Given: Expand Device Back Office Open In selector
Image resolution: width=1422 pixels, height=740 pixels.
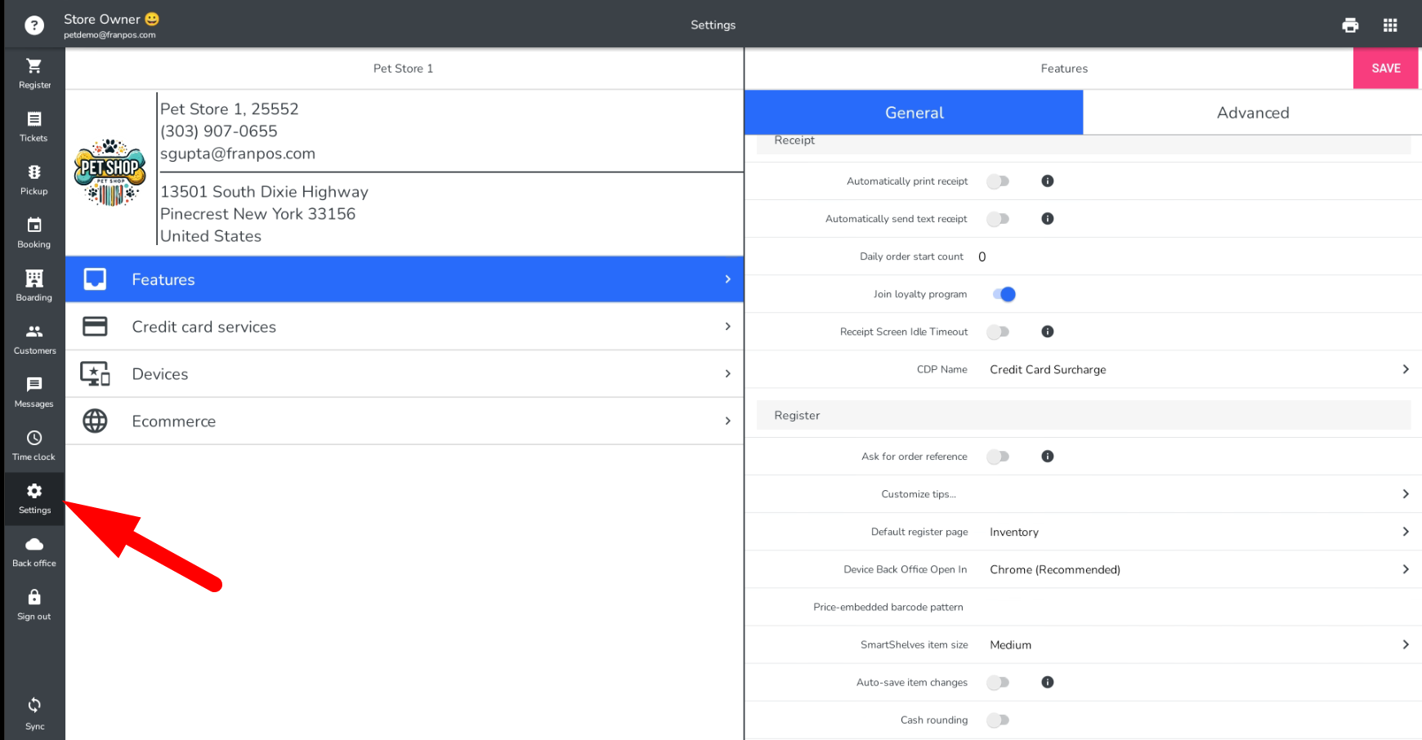Looking at the screenshot, I should [1196, 569].
